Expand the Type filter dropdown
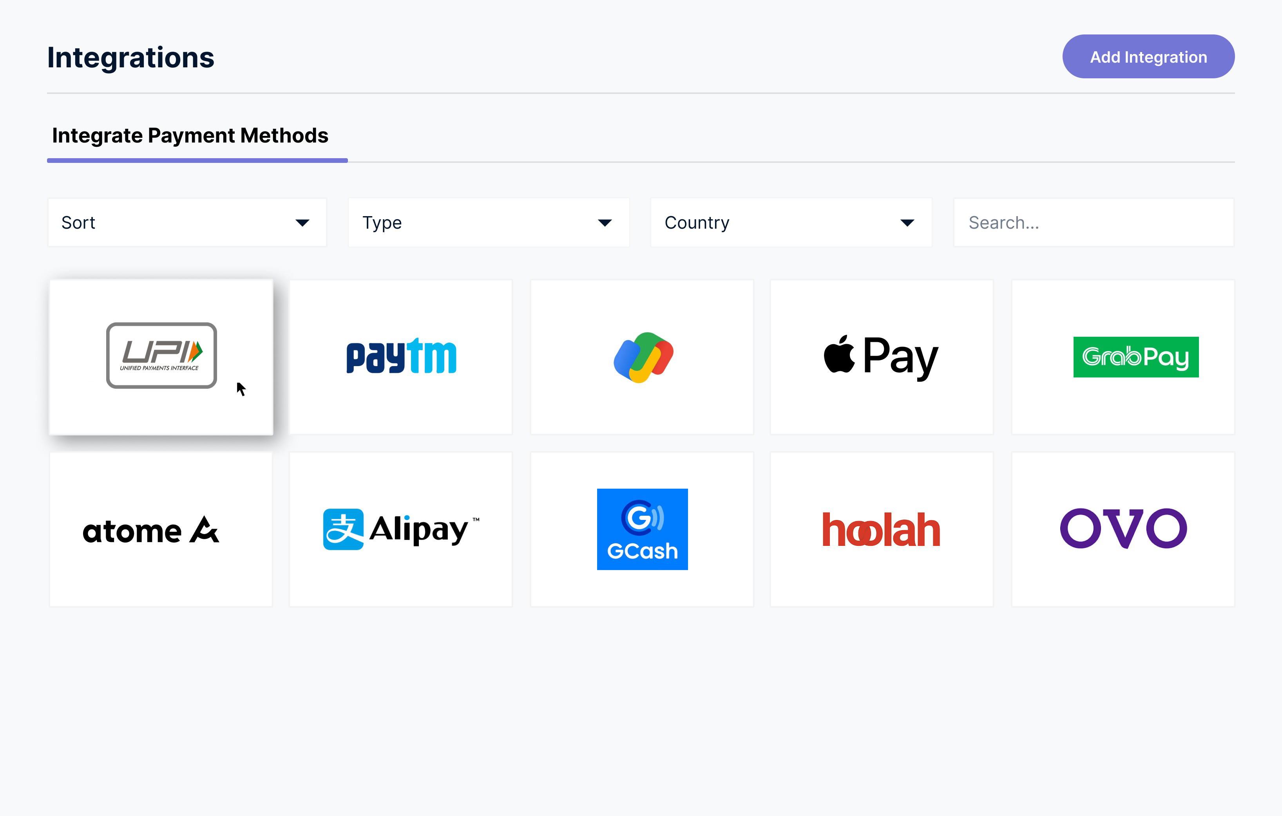1282x816 pixels. (489, 222)
